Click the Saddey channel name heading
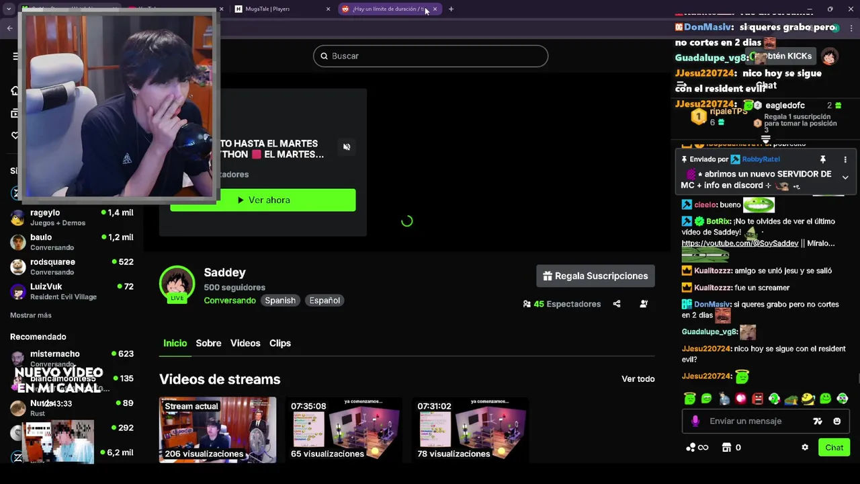 224,272
